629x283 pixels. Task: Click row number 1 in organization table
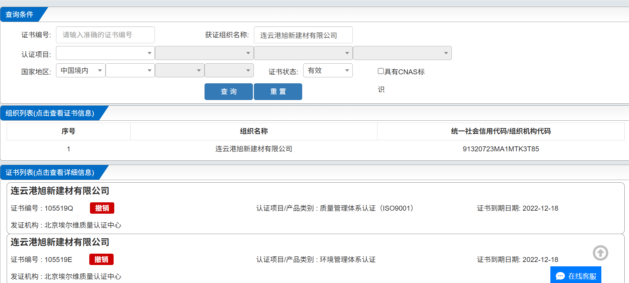coord(68,149)
